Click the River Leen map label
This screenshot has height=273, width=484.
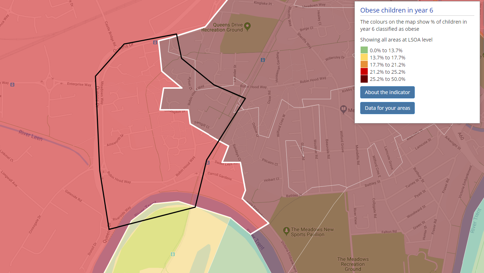pyautogui.click(x=30, y=135)
